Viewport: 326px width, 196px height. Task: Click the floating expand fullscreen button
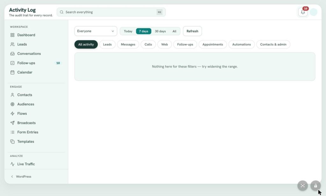click(302, 185)
